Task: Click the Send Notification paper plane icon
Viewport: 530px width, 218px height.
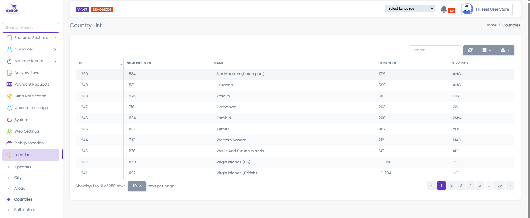Action: 9,96
